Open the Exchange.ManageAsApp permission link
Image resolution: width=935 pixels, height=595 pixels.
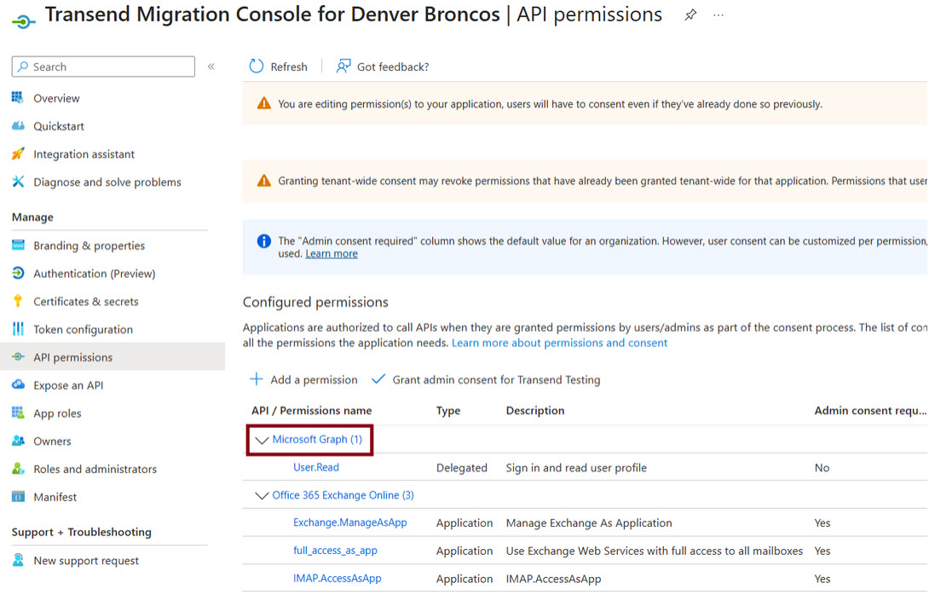click(x=350, y=523)
